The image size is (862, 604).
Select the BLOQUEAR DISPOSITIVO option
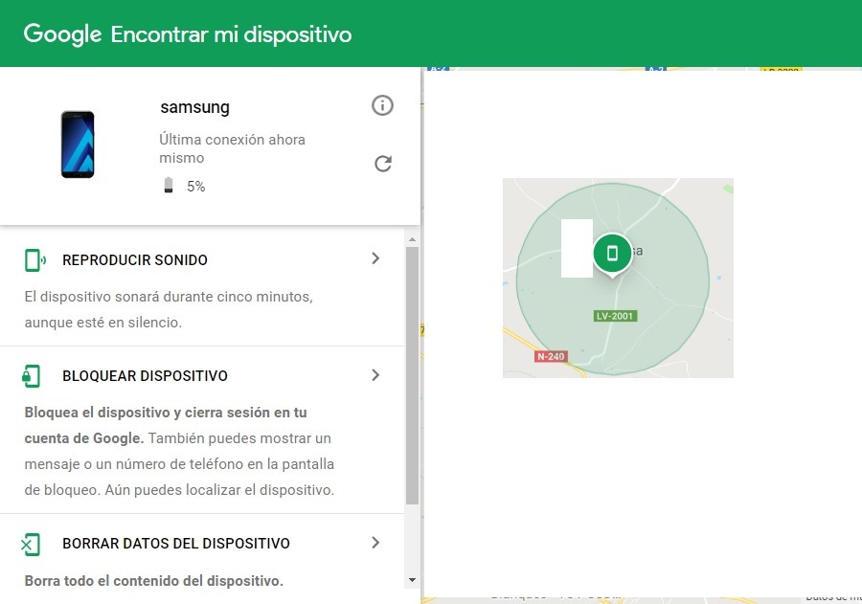tap(202, 431)
